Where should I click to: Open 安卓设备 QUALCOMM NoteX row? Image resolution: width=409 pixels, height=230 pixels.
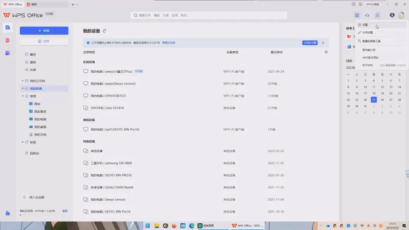pos(206,187)
